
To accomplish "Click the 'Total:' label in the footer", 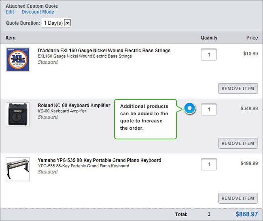I will pyautogui.click(x=181, y=214).
